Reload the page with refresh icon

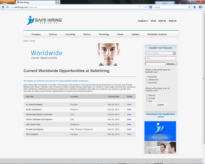(146, 7)
